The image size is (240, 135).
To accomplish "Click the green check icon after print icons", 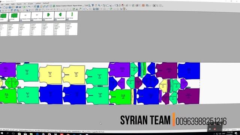I will (24, 7).
